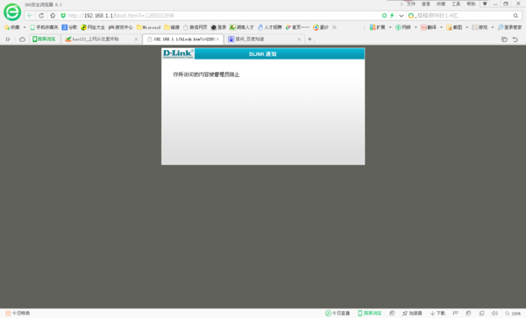Toggle the sidebar panel icon left of tabs
This screenshot has width=526, height=318.
coord(8,39)
